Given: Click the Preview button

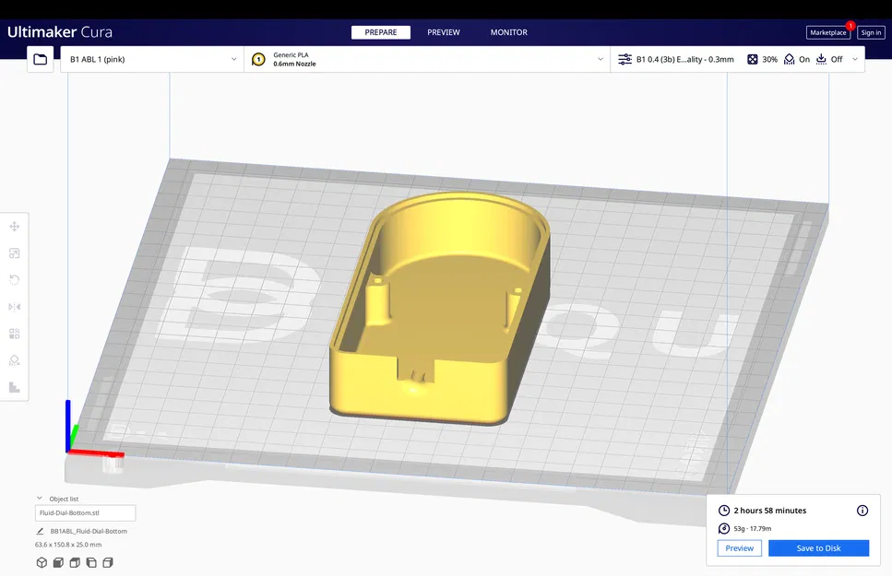Looking at the screenshot, I should coord(740,548).
